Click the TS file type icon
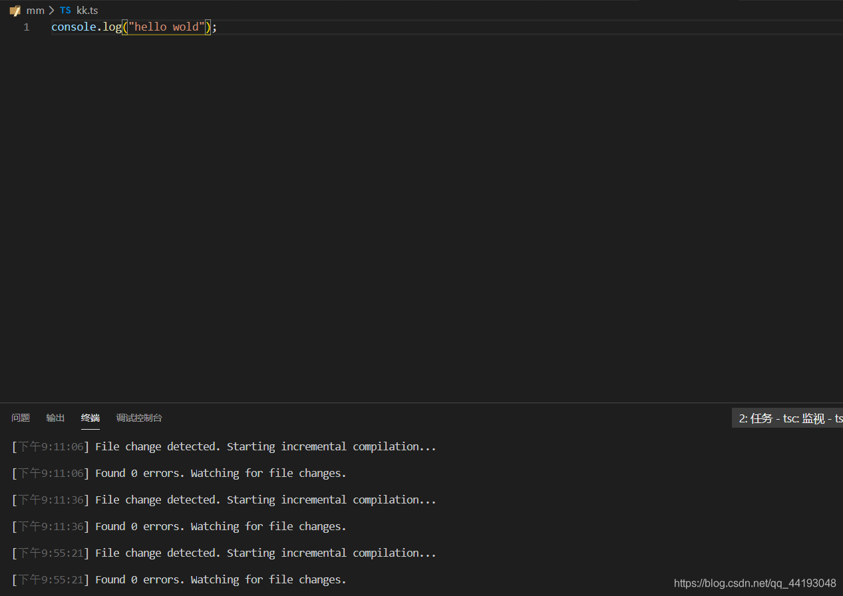 (x=65, y=11)
